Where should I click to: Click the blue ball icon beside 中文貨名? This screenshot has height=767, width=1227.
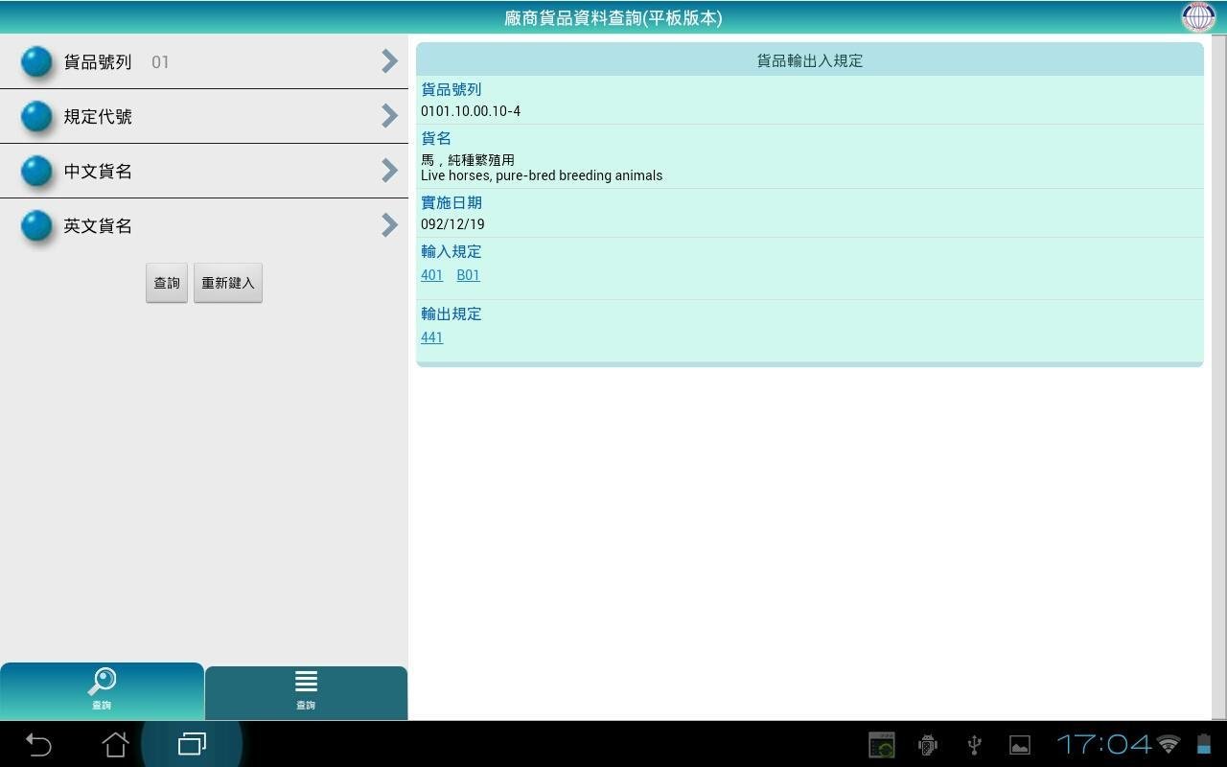(36, 171)
